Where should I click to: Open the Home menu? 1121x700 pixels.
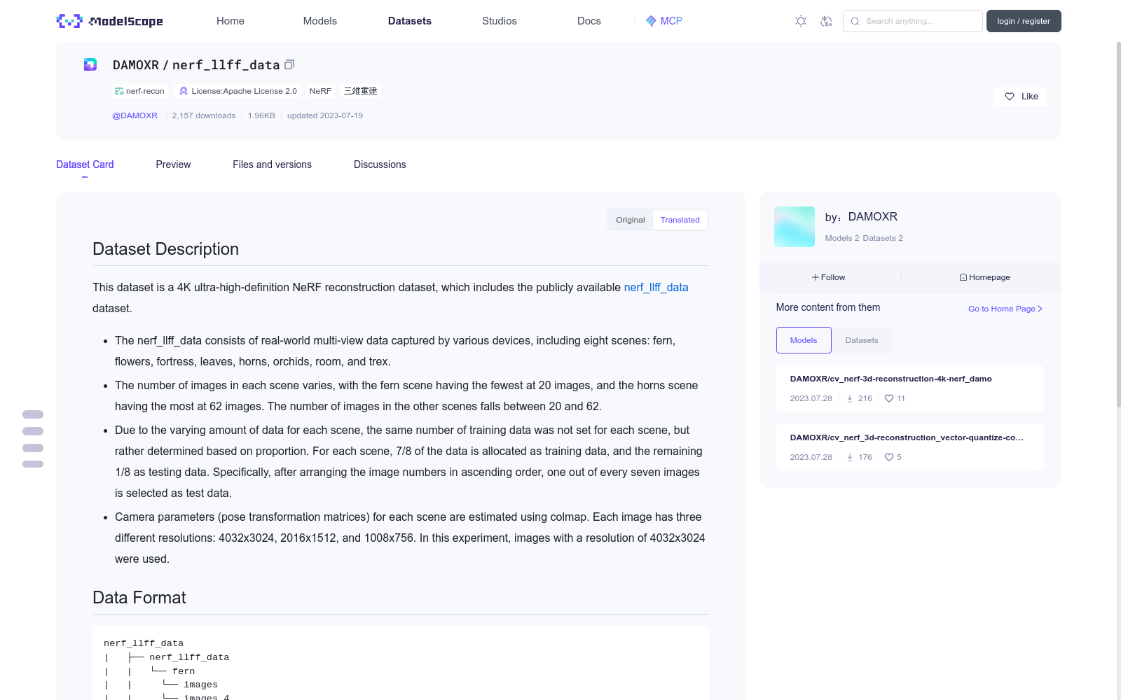(231, 21)
